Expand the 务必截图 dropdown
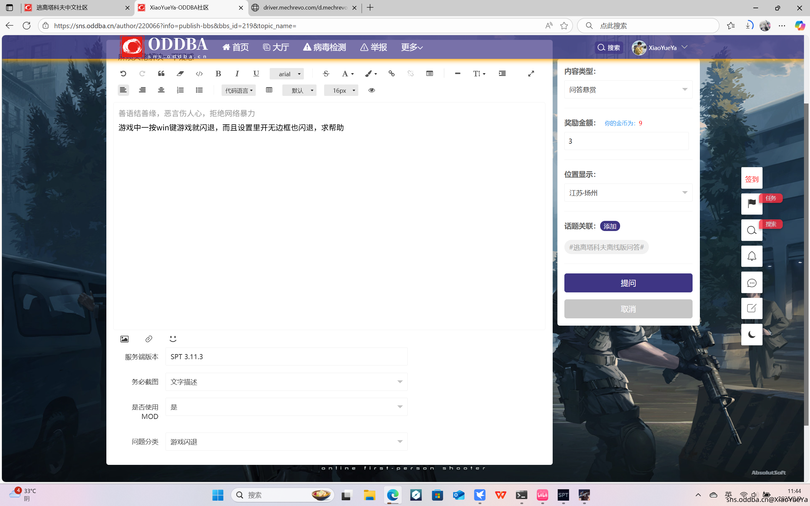Viewport: 810px width, 506px height. point(286,382)
